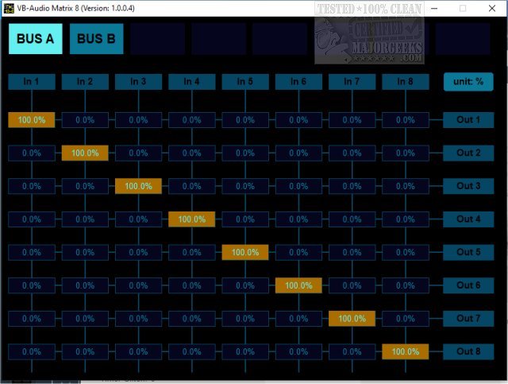
Task: Select the In 7 to Out 8 gain cell
Action: (x=352, y=351)
